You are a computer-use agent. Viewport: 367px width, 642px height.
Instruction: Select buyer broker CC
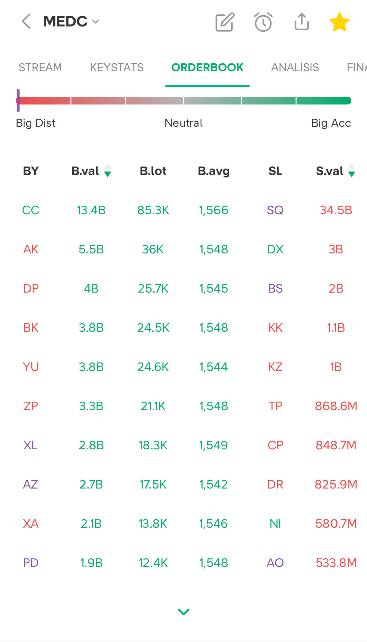[31, 210]
